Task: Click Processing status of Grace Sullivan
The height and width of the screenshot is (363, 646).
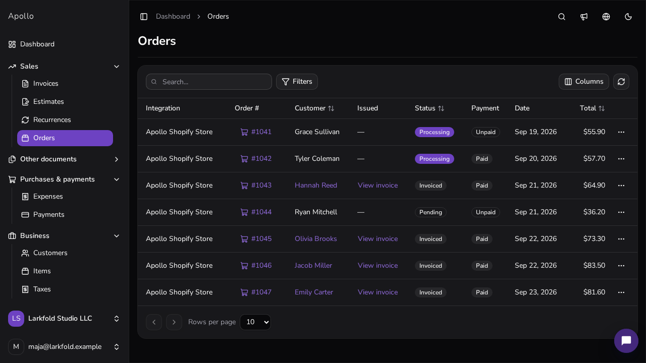Action: click(x=435, y=132)
